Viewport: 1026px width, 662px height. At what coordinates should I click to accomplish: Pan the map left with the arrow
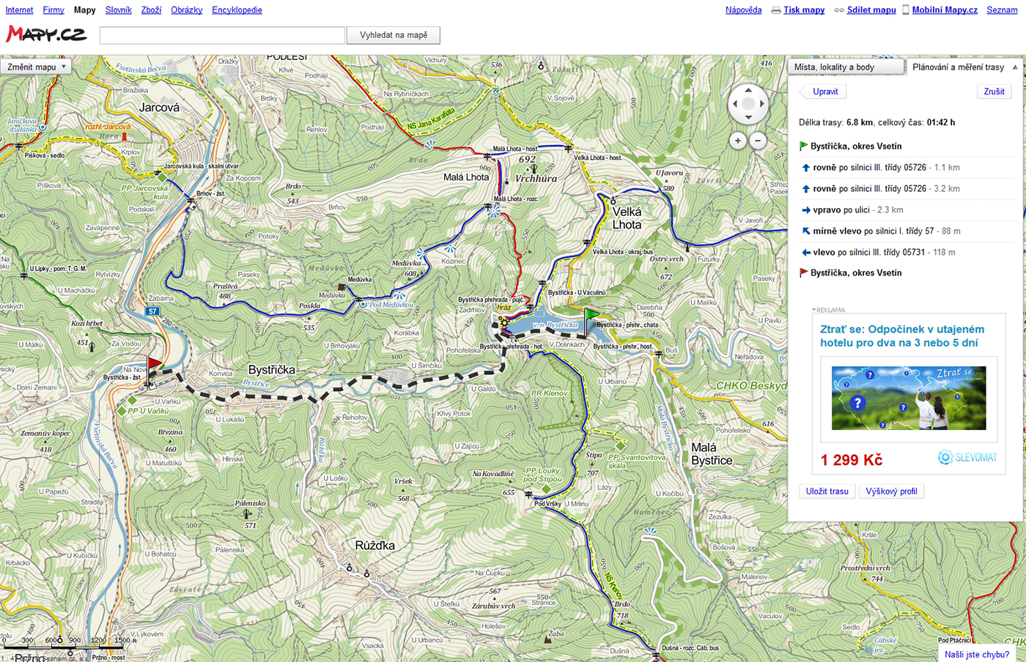pyautogui.click(x=734, y=104)
